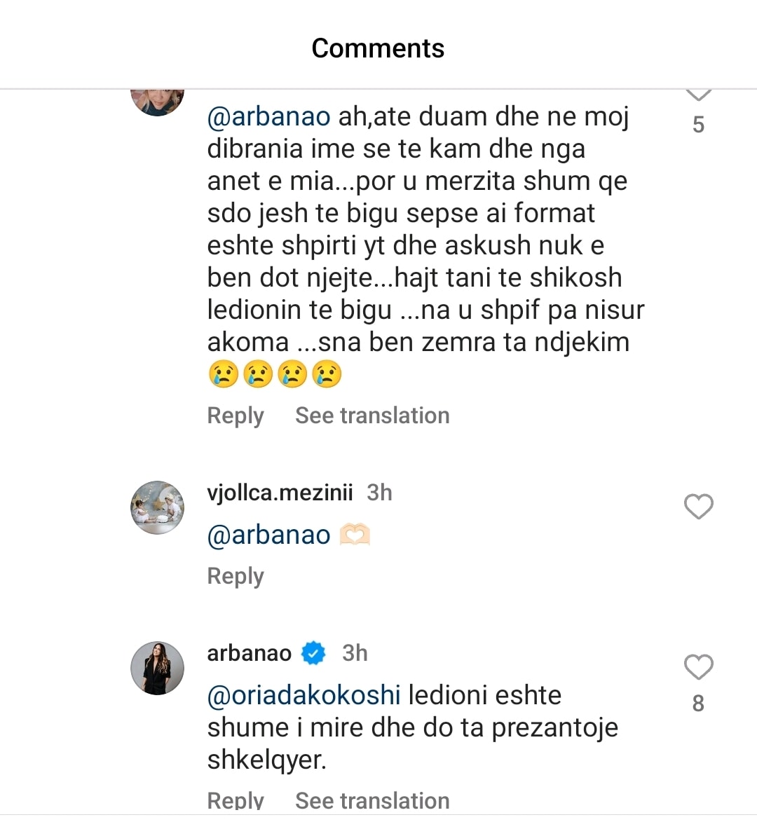
Task: Open vjollca.mezinii's profile picture
Action: [x=158, y=507]
